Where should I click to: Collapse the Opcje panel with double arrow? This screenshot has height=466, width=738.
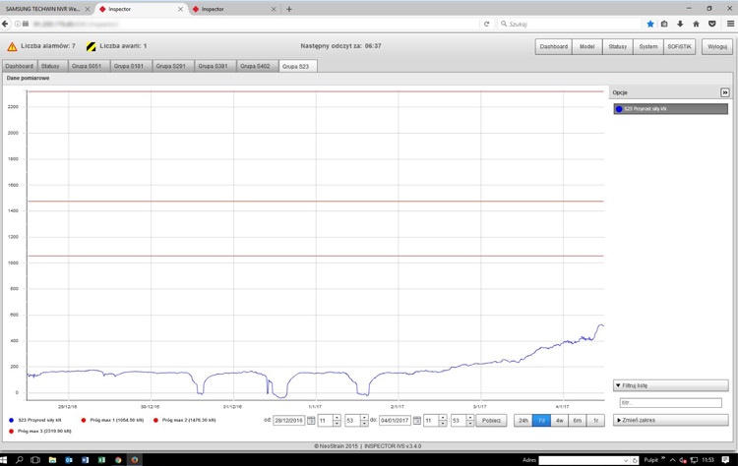pos(725,92)
